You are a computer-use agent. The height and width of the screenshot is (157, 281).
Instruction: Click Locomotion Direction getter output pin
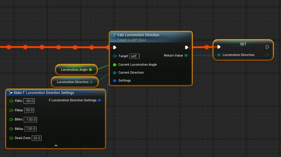pos(91,82)
